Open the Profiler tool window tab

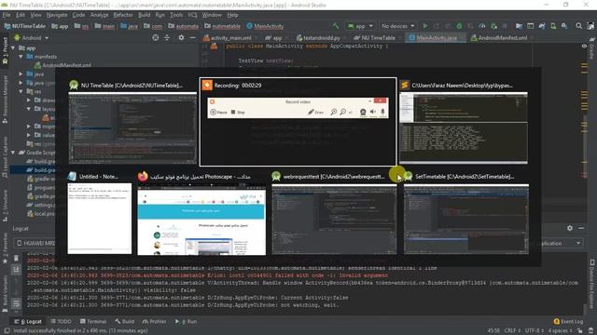(x=154, y=321)
